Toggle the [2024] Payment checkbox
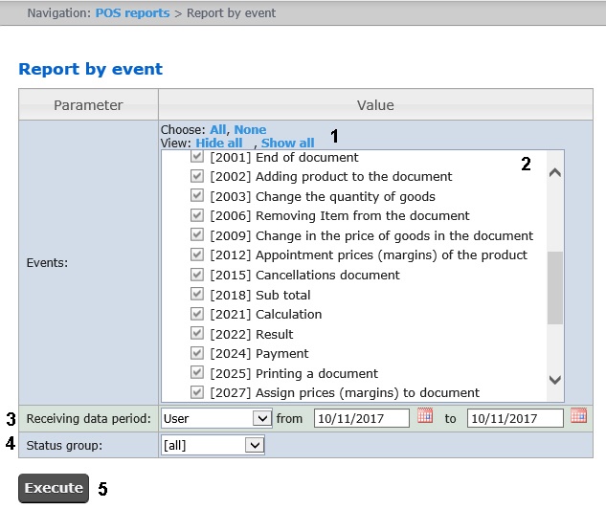The height and width of the screenshot is (509, 606). [x=197, y=353]
